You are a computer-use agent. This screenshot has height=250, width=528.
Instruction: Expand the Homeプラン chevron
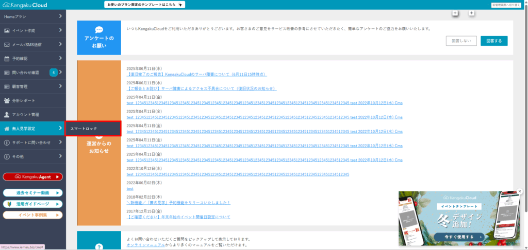click(x=60, y=16)
